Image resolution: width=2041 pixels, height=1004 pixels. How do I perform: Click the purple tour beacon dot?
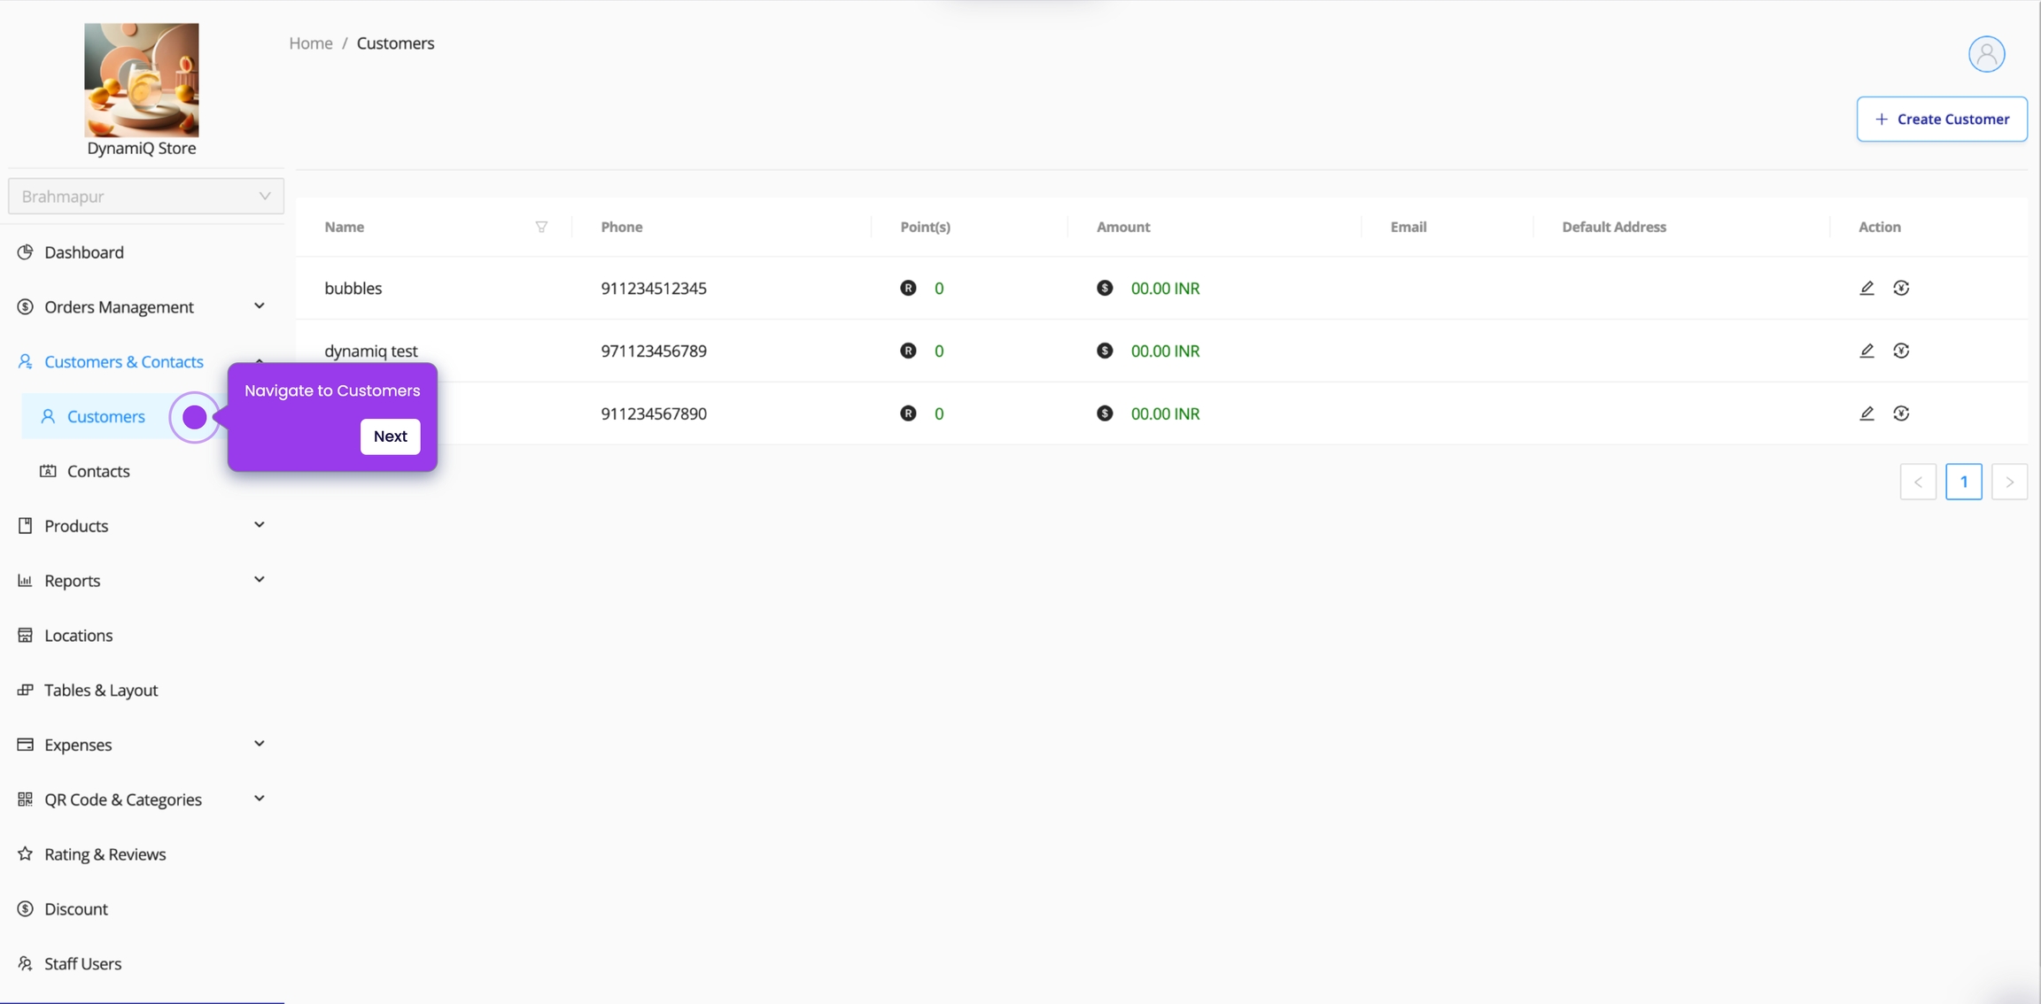pos(194,417)
